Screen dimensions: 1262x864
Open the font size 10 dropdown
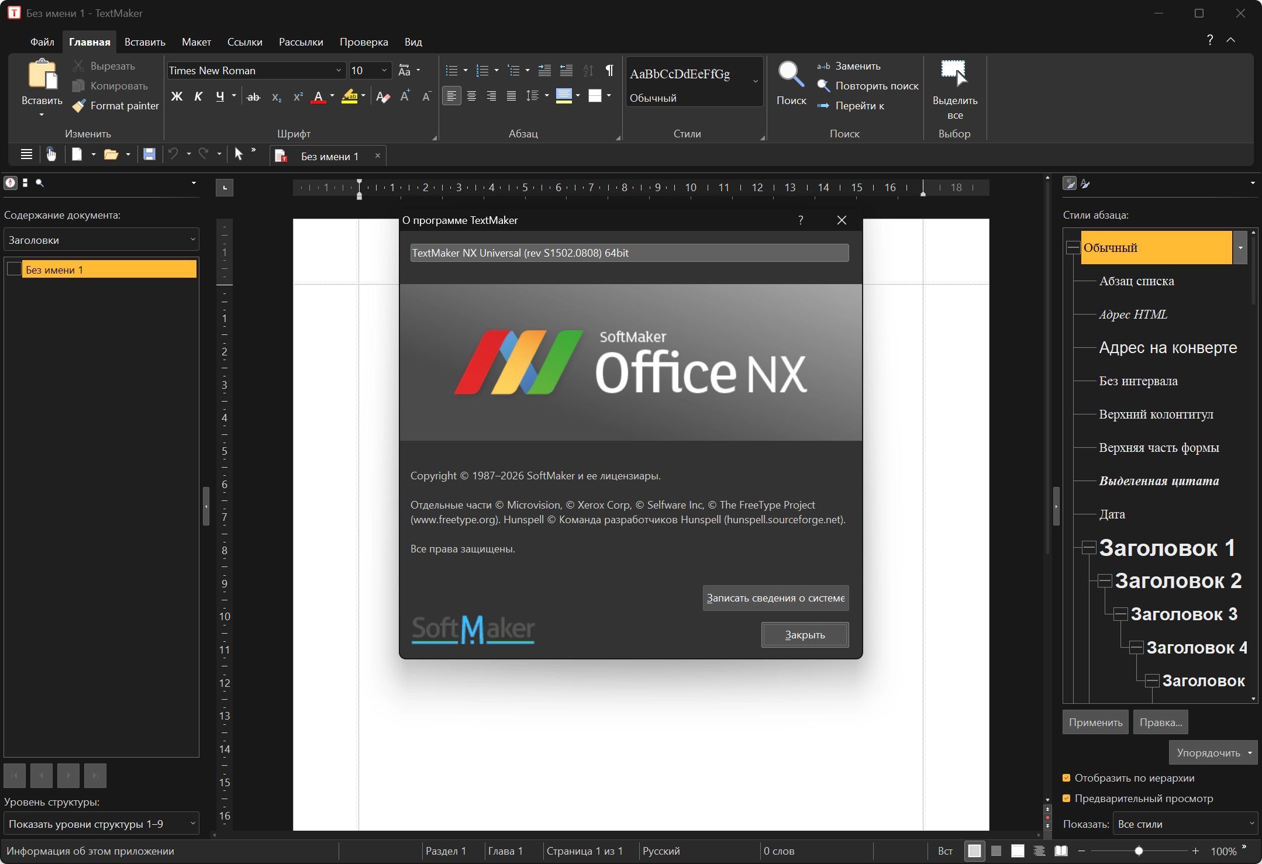pyautogui.click(x=384, y=71)
